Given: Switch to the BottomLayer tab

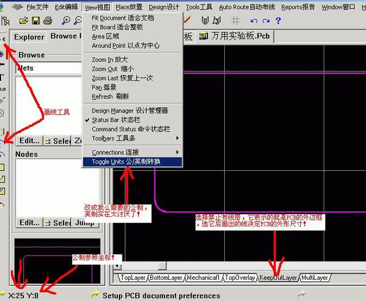Looking at the screenshot, I should (x=166, y=278).
